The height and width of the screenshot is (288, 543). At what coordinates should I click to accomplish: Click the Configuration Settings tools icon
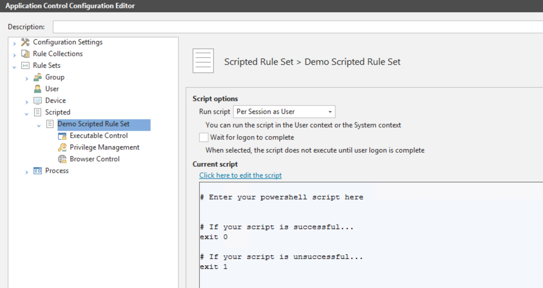coord(25,42)
